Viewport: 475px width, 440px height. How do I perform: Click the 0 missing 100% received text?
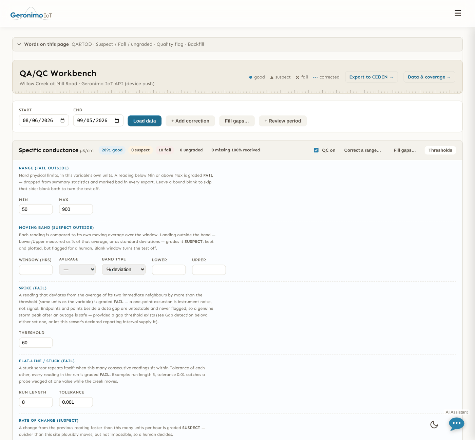235,150
